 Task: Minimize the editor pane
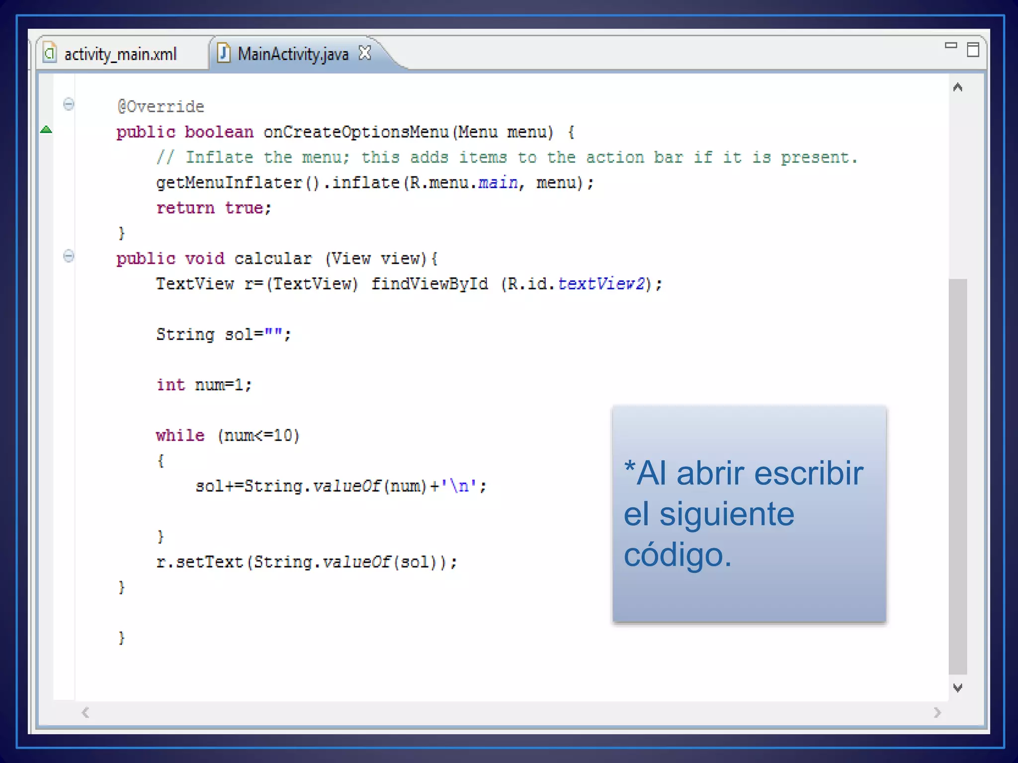click(x=950, y=46)
